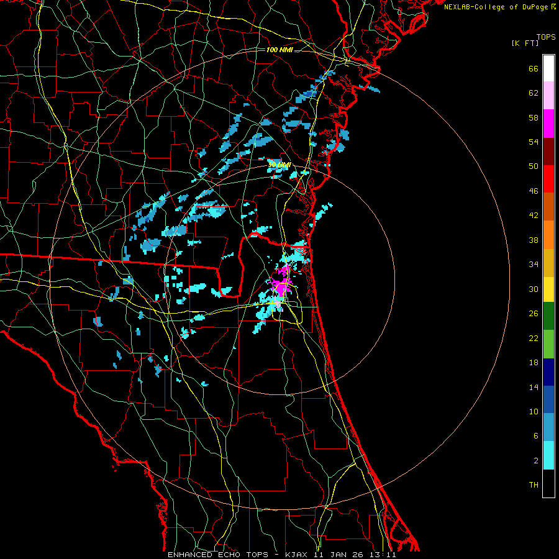Click the 30 legend label

534,289
